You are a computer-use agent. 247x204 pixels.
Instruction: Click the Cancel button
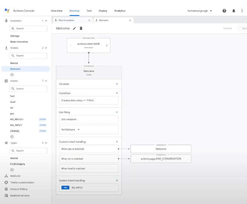pyautogui.click(x=227, y=28)
